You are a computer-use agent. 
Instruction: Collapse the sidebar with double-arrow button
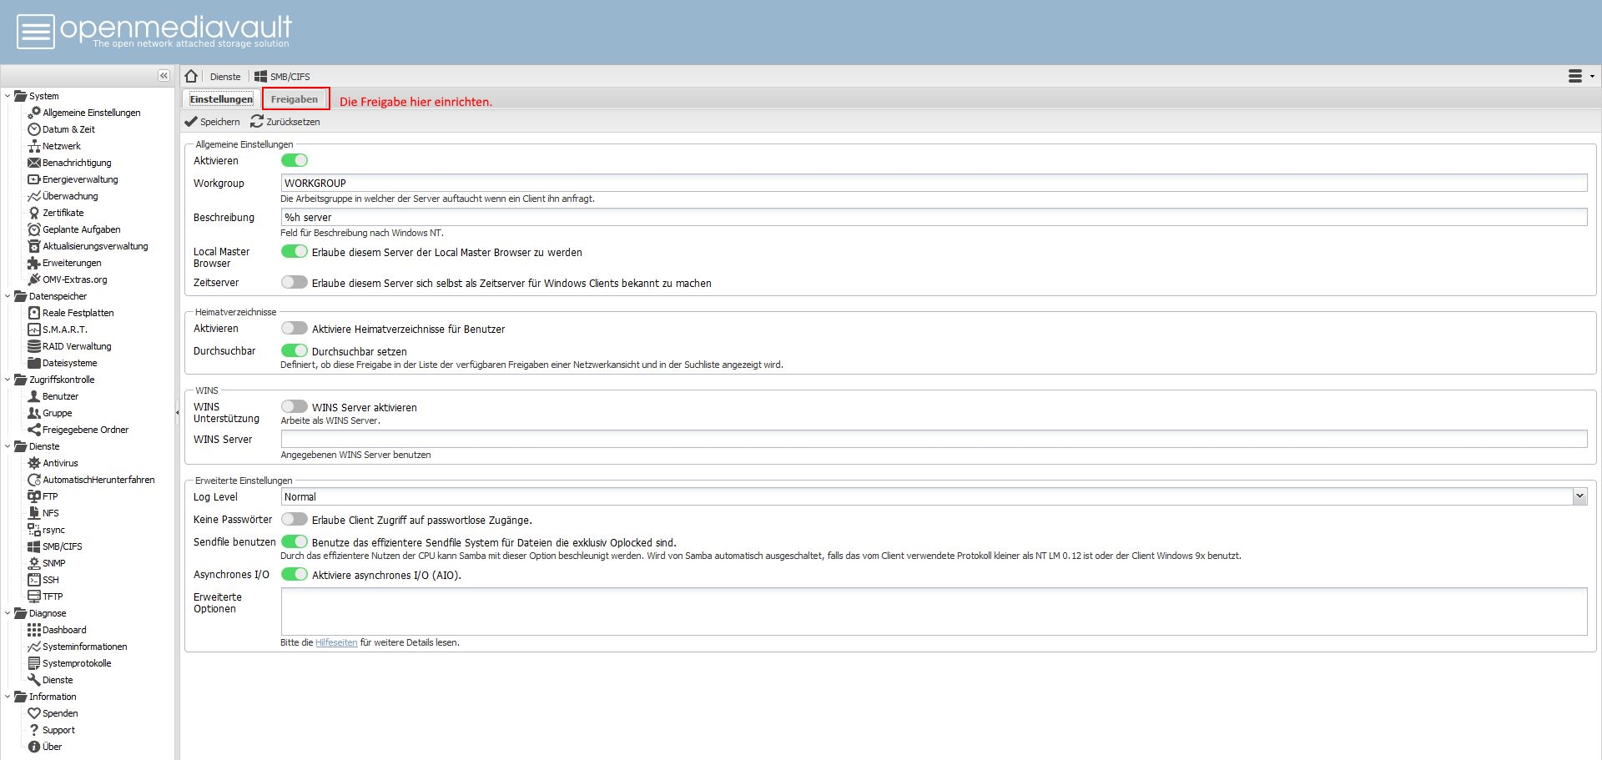pyautogui.click(x=164, y=76)
